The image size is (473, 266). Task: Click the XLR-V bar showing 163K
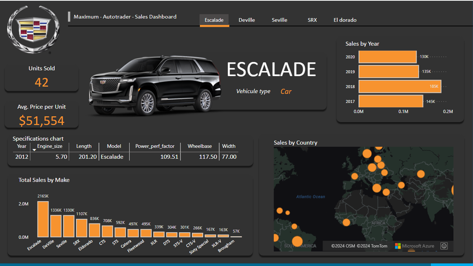223,236
